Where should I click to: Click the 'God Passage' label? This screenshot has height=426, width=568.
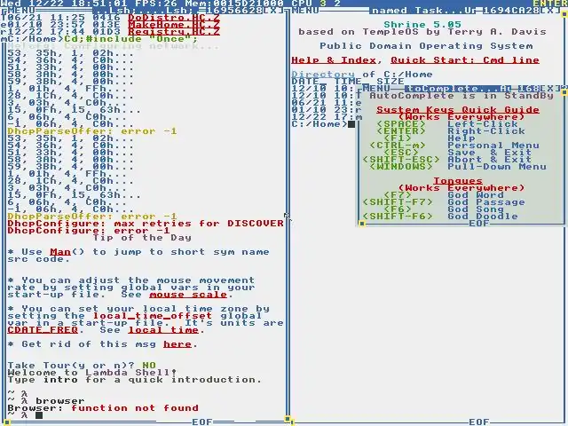(486, 202)
